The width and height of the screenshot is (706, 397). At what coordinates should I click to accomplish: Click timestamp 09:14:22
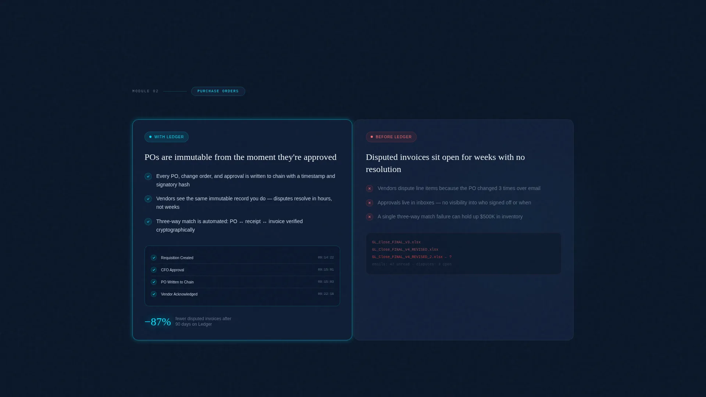pos(326,258)
